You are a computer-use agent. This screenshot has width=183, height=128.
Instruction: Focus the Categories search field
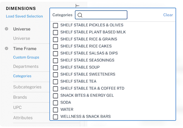(101, 15)
